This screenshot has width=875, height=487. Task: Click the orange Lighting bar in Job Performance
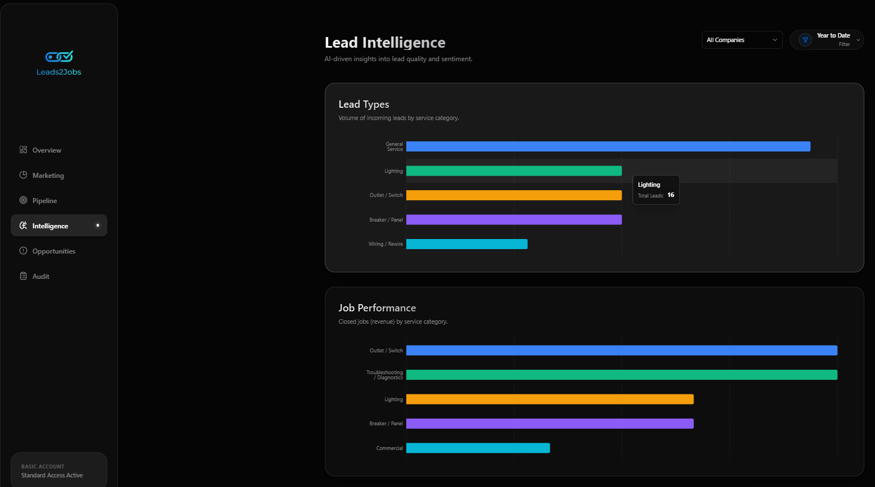[550, 399]
